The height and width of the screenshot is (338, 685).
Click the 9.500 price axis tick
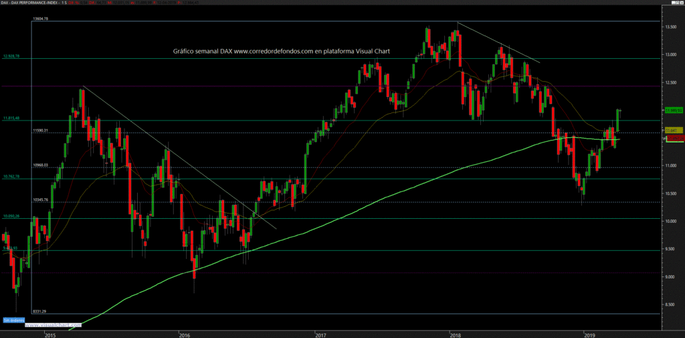(671, 249)
